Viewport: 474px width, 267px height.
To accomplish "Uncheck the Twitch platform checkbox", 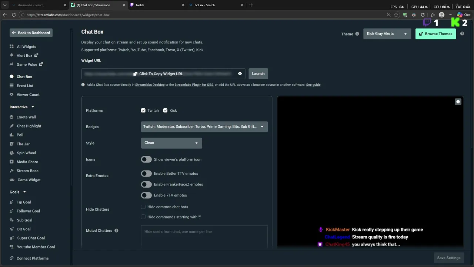I will (x=143, y=111).
